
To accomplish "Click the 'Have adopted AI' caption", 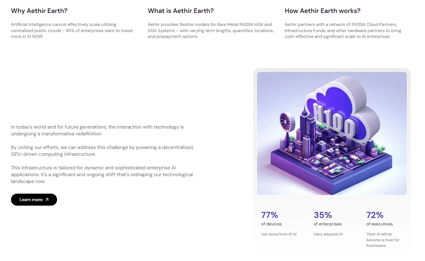I will click(x=328, y=234).
